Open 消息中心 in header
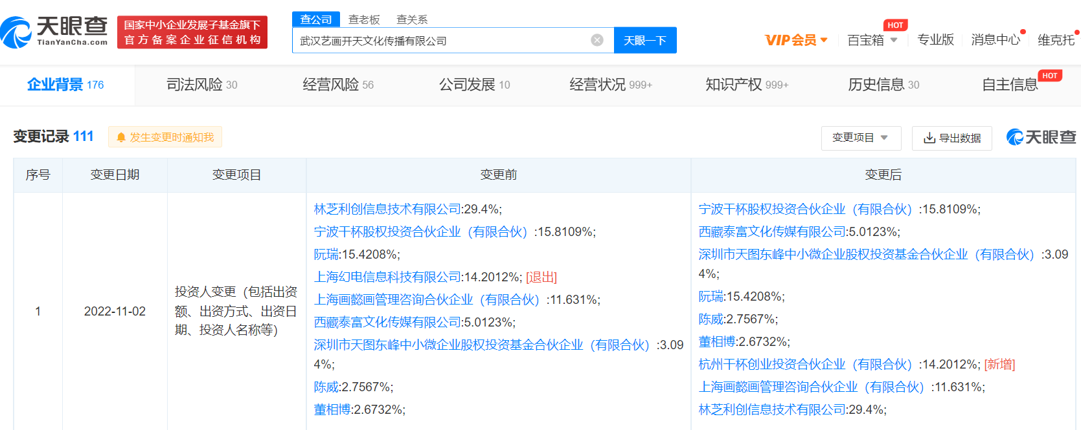1081x430 pixels. click(x=996, y=40)
